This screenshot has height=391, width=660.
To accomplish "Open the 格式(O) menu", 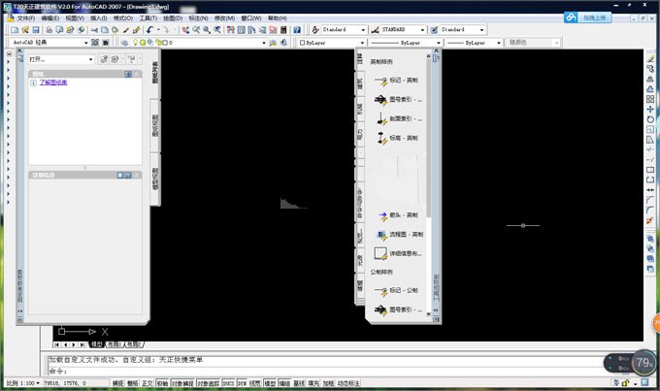I will (123, 18).
